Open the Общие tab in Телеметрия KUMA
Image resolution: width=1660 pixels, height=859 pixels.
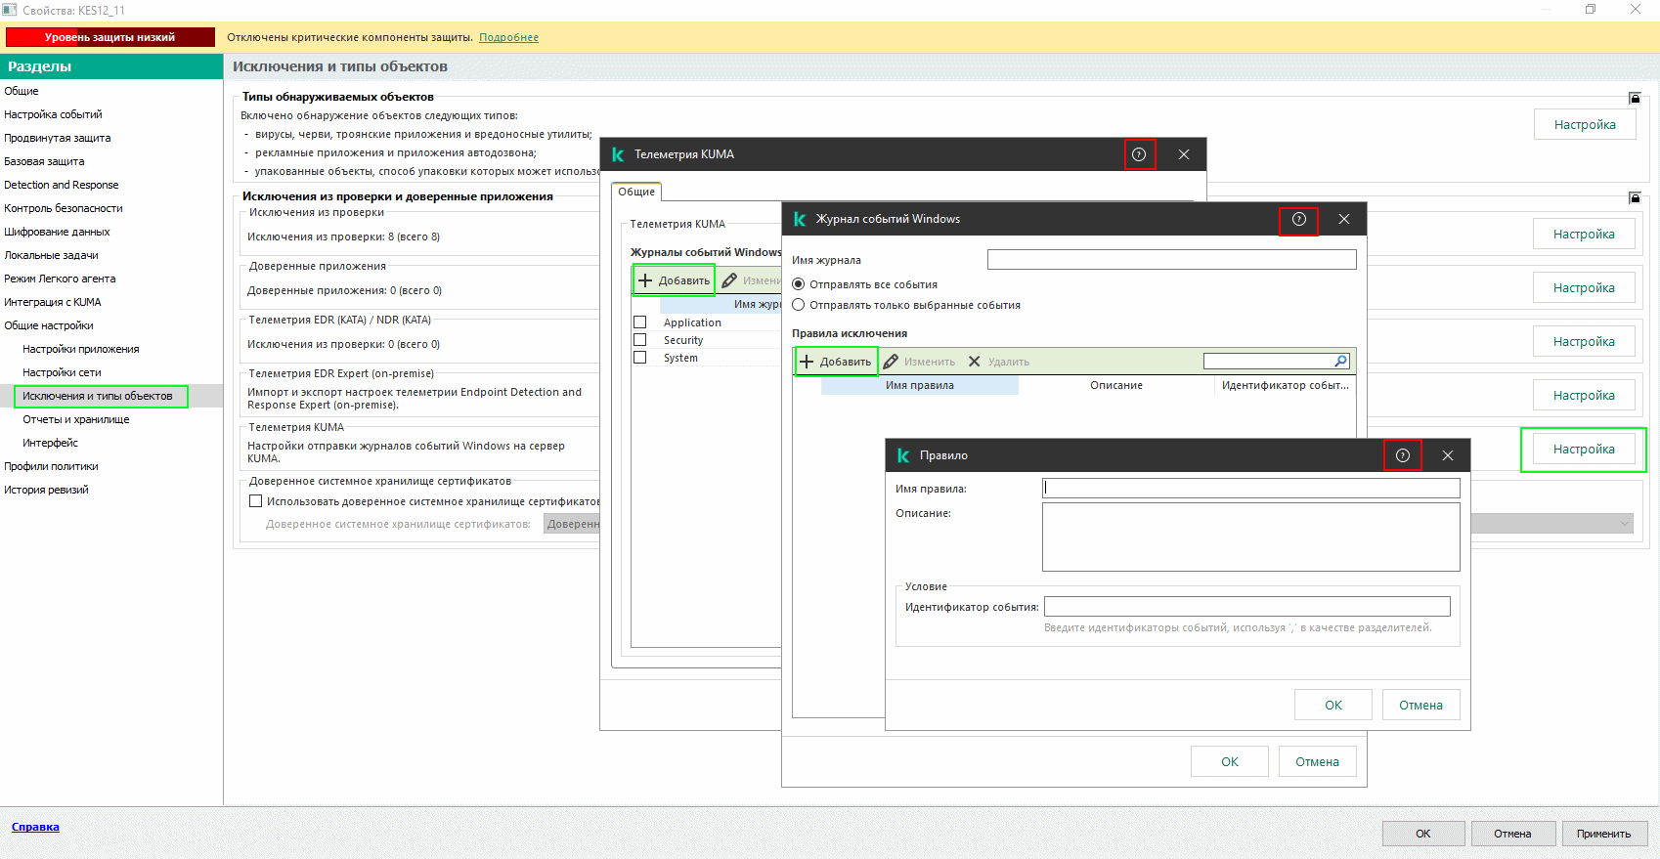tap(636, 193)
